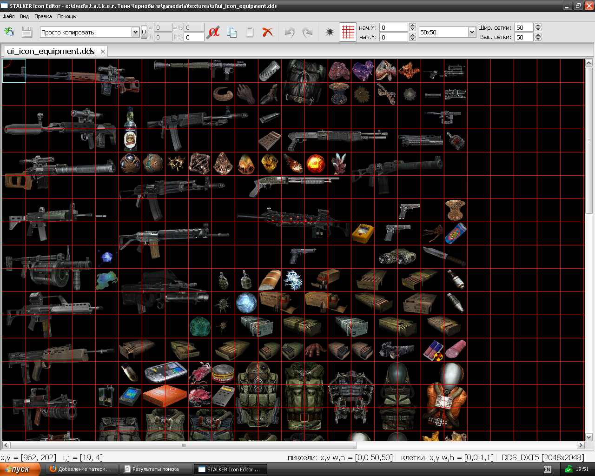Undo the last action with left arrow
The width and height of the screenshot is (595, 476).
point(290,32)
